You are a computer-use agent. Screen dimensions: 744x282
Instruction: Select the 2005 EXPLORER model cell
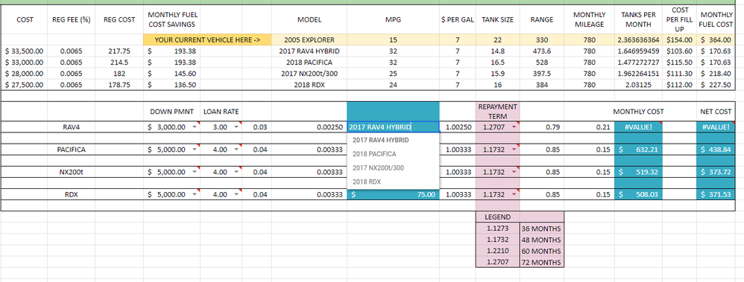[309, 40]
